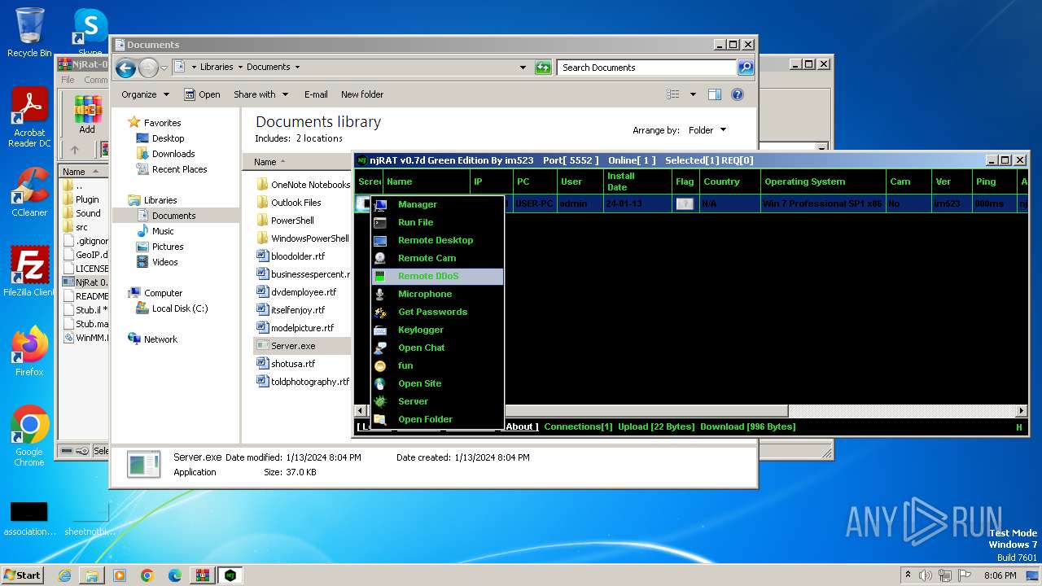Click E-mail in Explorer toolbar
Image resolution: width=1042 pixels, height=586 pixels.
[316, 94]
